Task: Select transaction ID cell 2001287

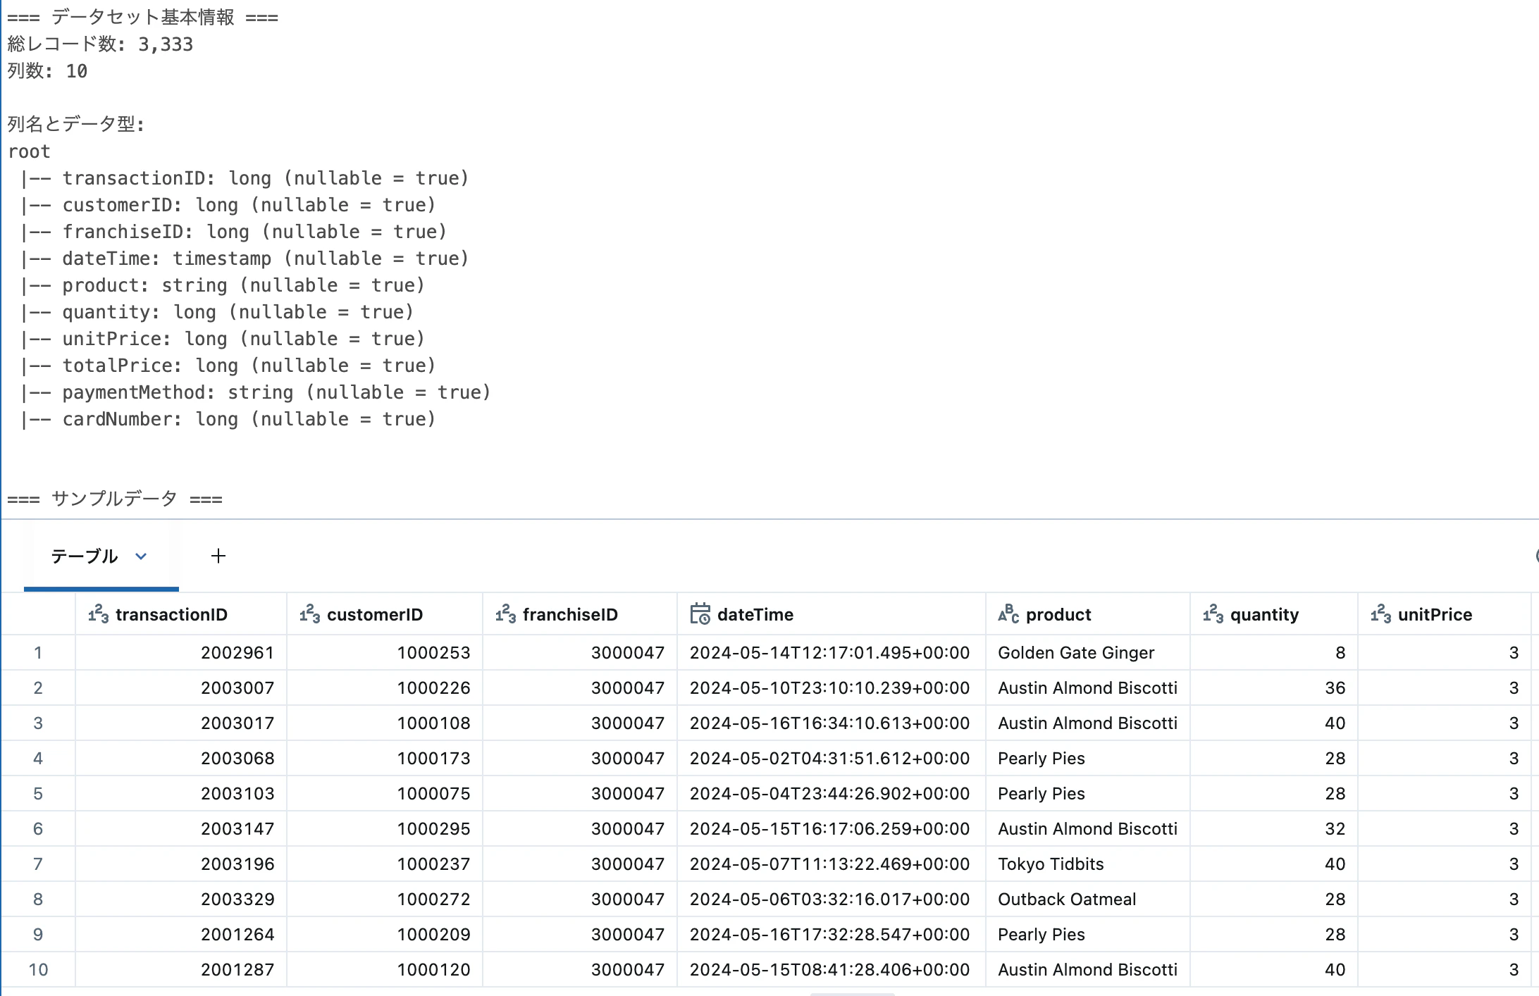Action: click(x=181, y=969)
